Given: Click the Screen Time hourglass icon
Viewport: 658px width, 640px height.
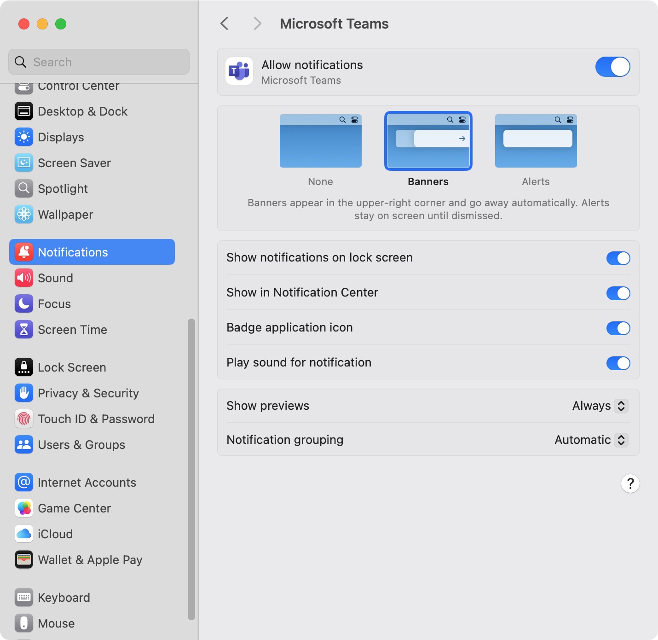Looking at the screenshot, I should pyautogui.click(x=24, y=330).
